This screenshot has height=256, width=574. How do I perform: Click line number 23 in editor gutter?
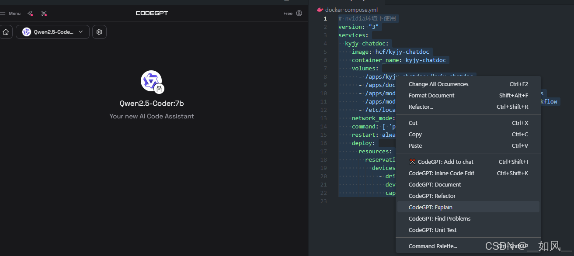(x=324, y=201)
